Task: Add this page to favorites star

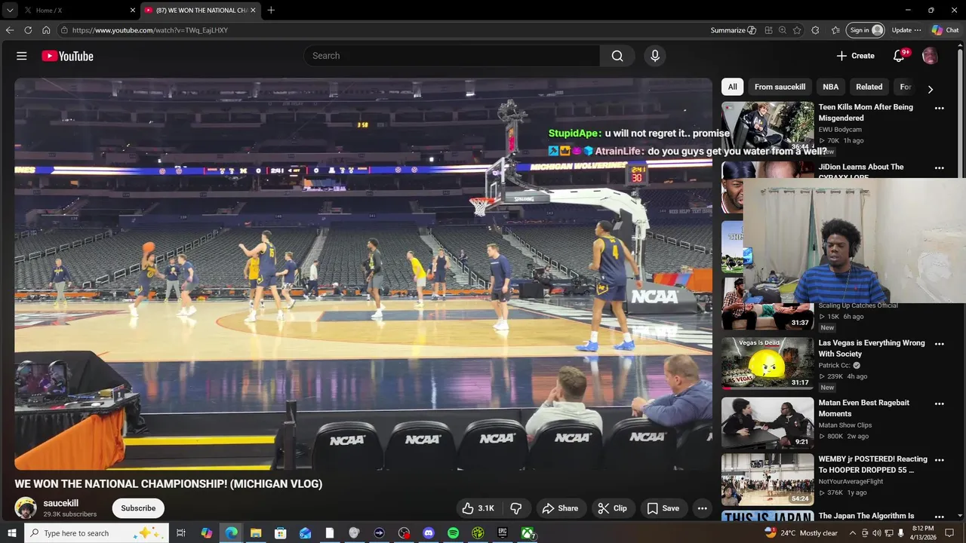Action: pos(797,30)
